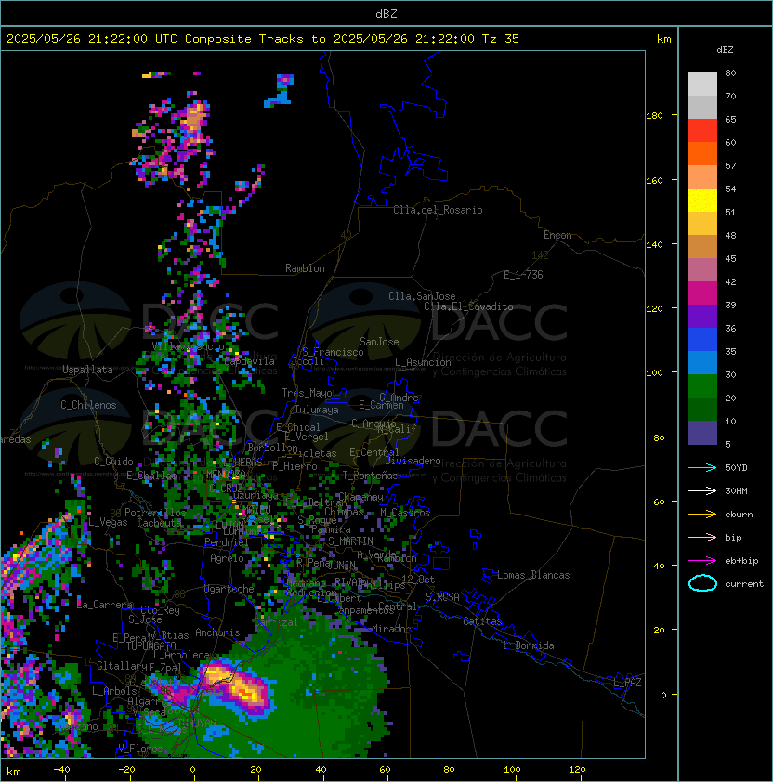Click the C_Chilenos place label on map
Viewport: 773px width, 782px height.
[88, 405]
